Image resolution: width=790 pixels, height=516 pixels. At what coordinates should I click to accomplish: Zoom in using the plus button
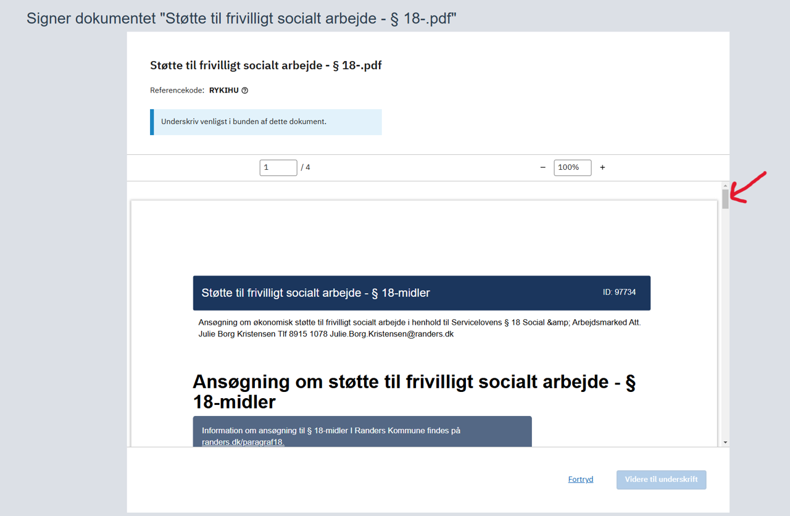pos(602,167)
